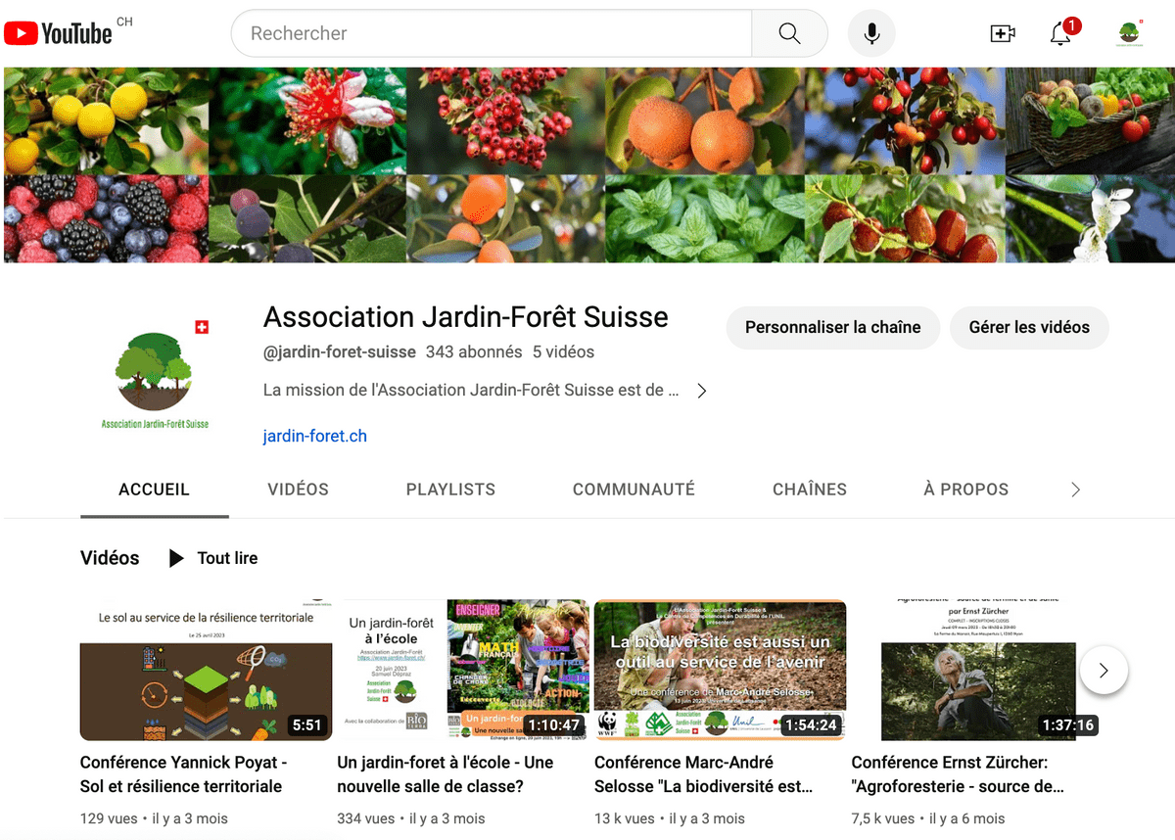
Task: Focus the Rechercher search field
Action: [x=492, y=33]
